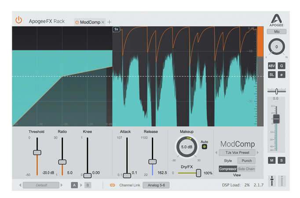Screen dimensions: 300x198
Task: Click the version number 2.1.7
Action: coord(259,185)
